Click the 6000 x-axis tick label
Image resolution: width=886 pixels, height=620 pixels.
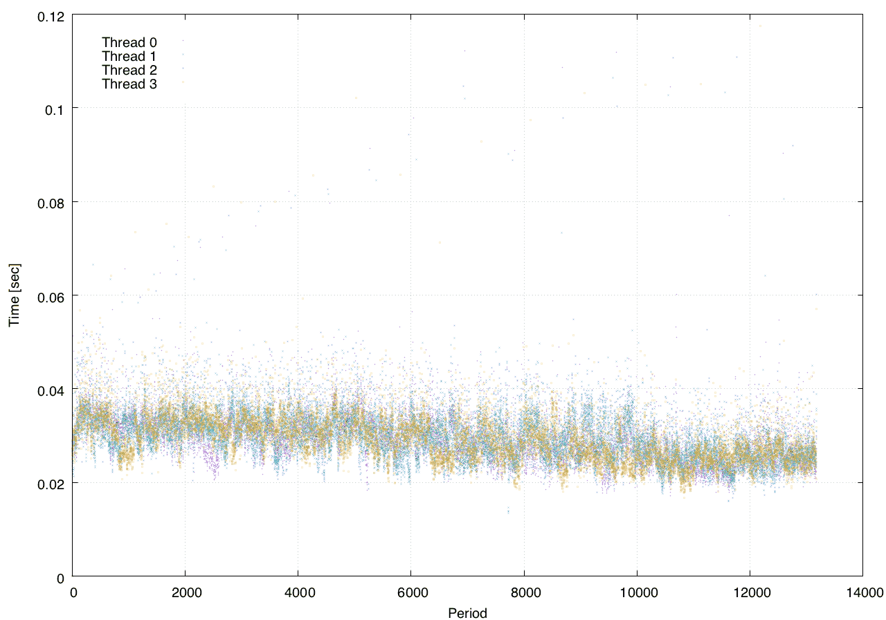tap(411, 592)
